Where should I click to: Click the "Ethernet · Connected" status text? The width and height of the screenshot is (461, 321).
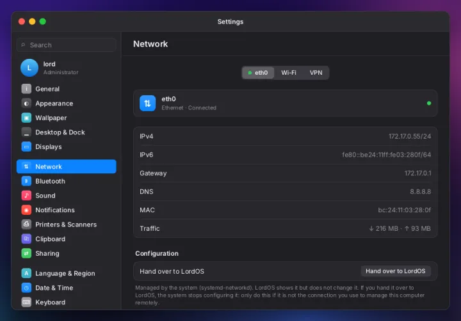189,108
